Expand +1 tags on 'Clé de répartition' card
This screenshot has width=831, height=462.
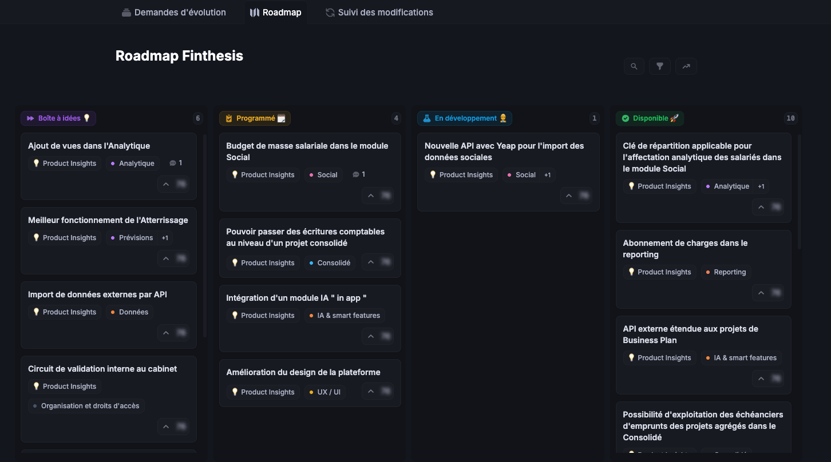point(761,186)
